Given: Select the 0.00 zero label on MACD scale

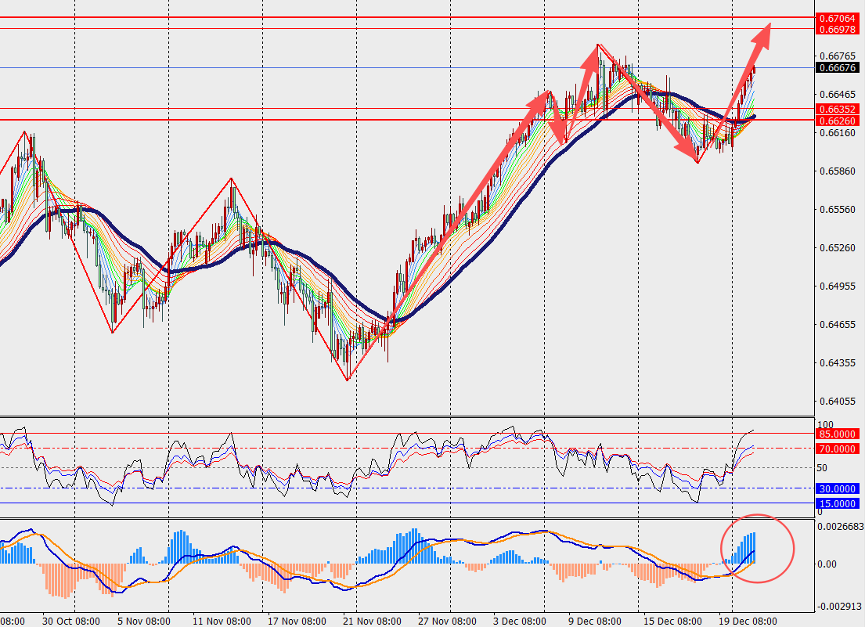Looking at the screenshot, I should [x=827, y=564].
